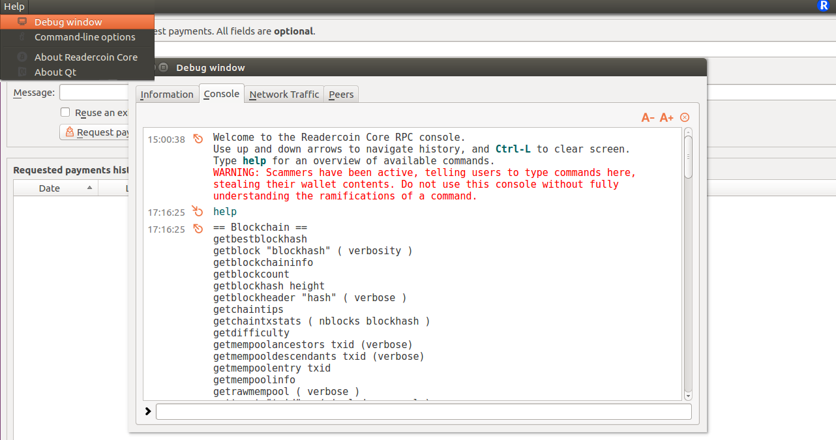
Task: Click the Qt icon beside About Qt
Action: pyautogui.click(x=22, y=72)
